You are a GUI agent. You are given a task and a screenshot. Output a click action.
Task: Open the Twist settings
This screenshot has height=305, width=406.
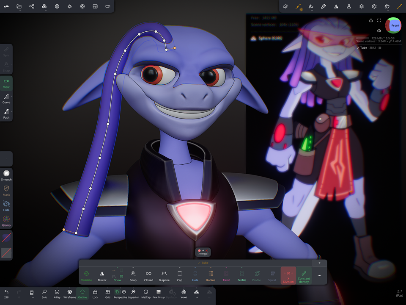(226, 276)
